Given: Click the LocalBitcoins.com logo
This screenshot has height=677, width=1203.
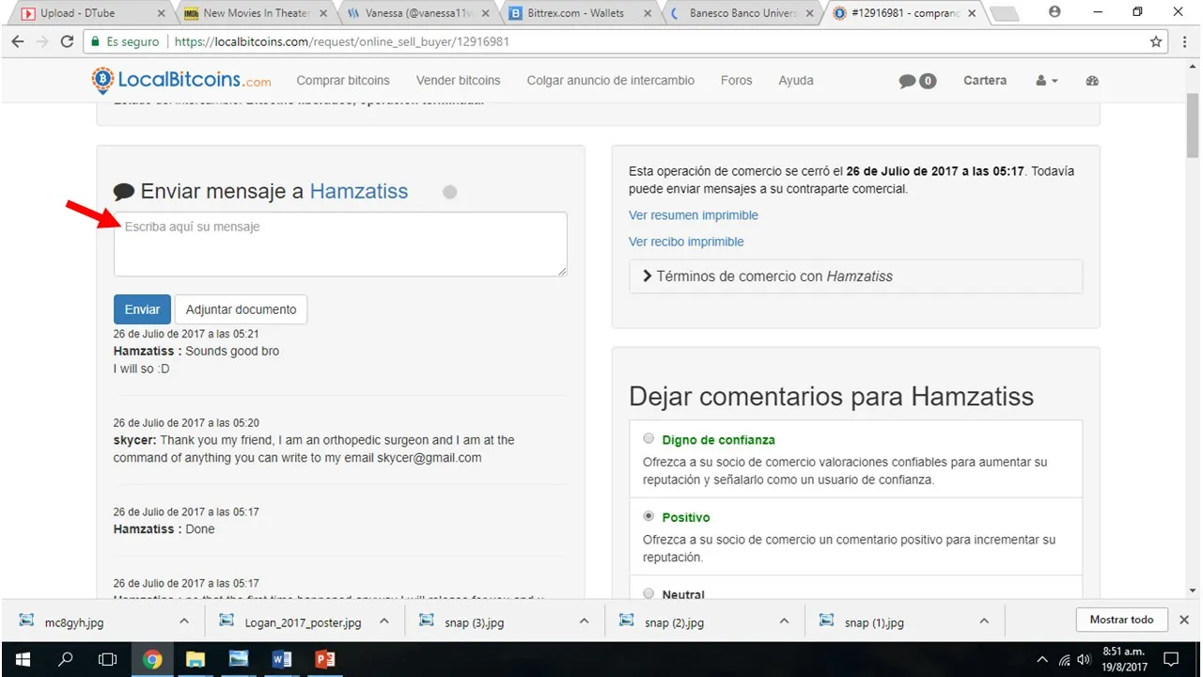Looking at the screenshot, I should tap(181, 80).
